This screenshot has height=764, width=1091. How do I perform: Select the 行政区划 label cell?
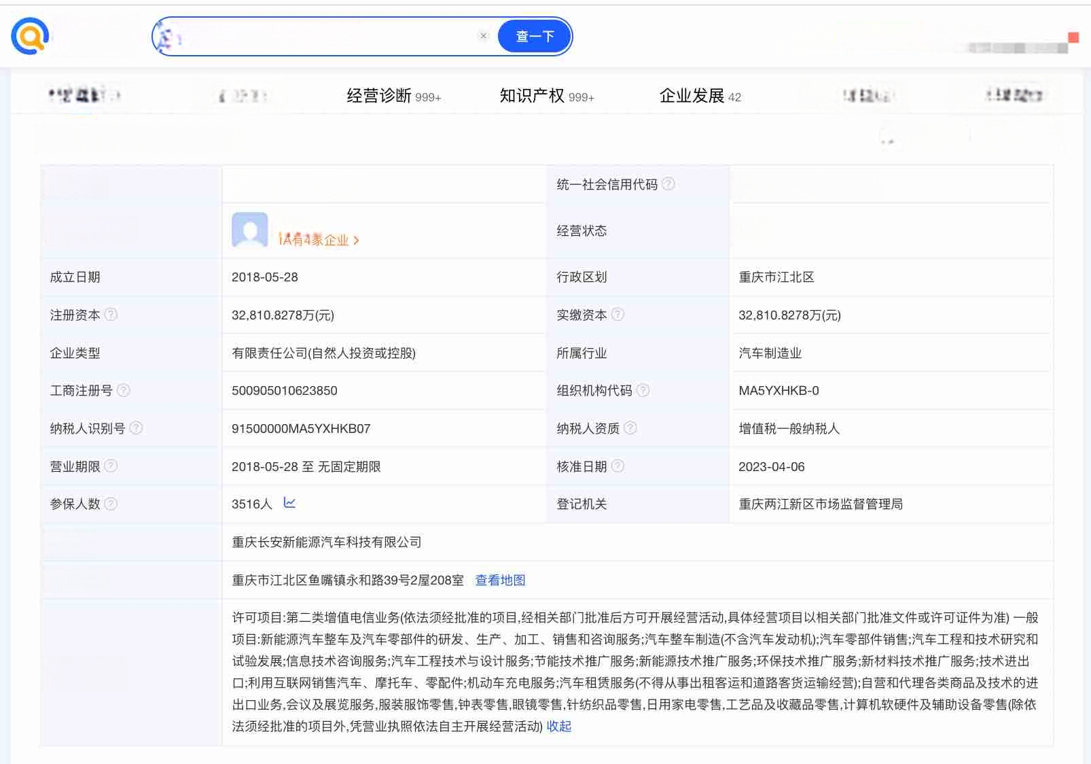(638, 277)
